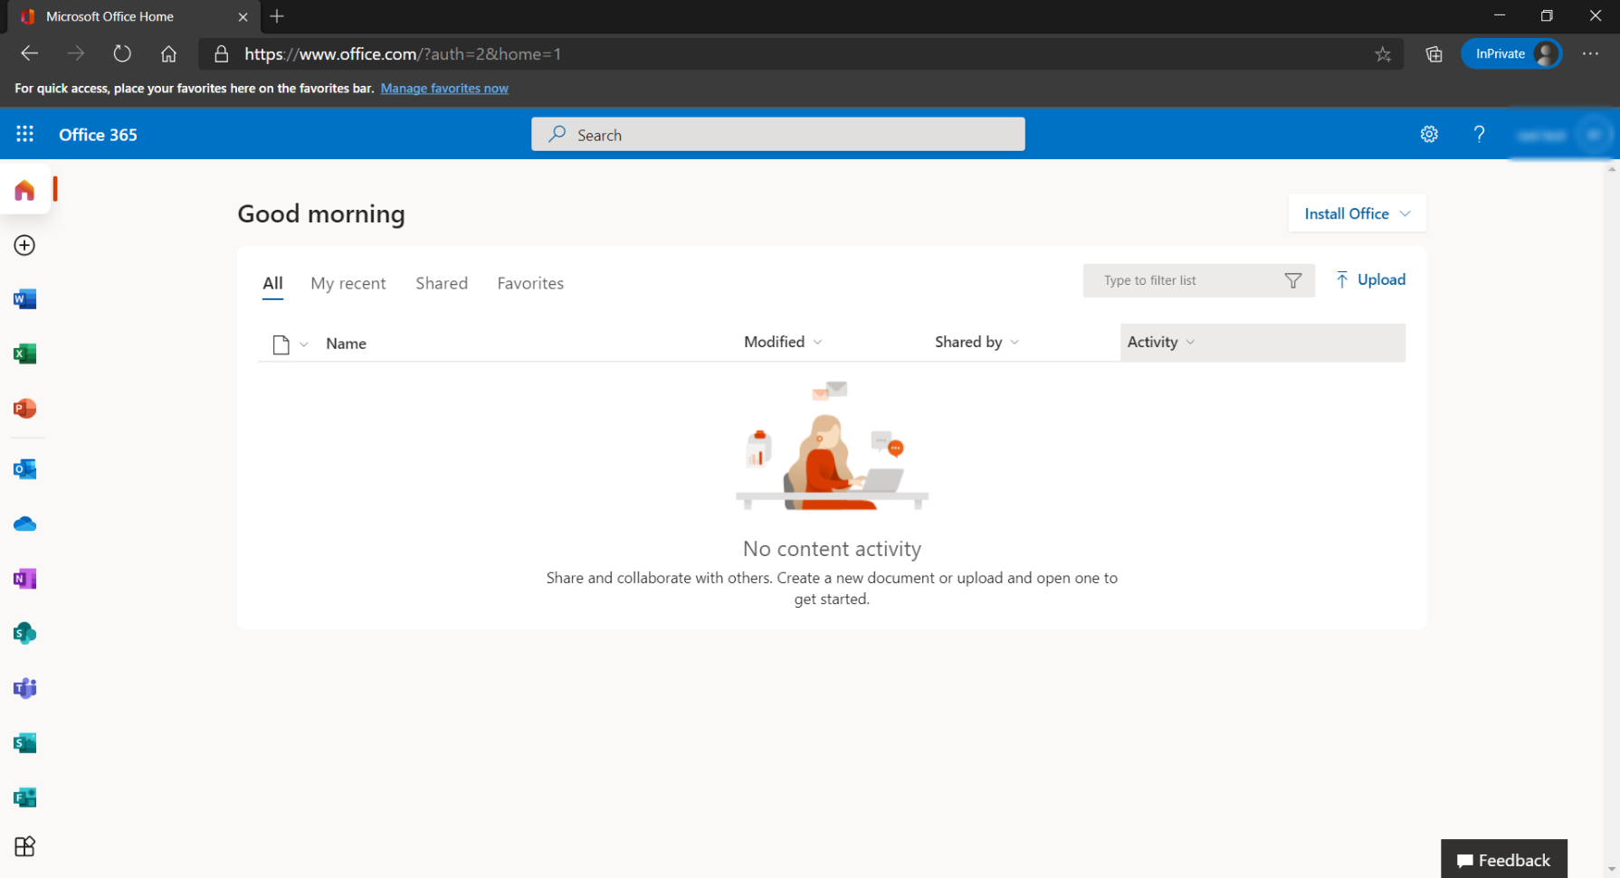
Task: Expand file type filter chevron
Action: [x=304, y=345]
